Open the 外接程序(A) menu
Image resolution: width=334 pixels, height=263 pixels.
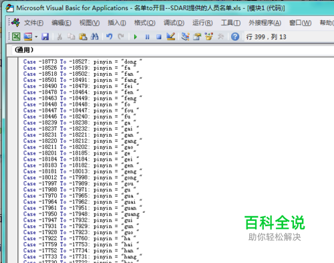265,23
